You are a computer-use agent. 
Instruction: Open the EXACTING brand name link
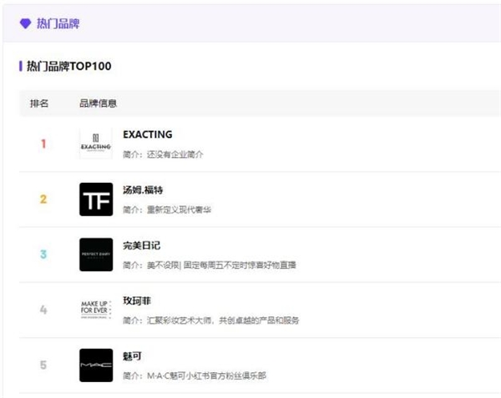click(x=147, y=134)
